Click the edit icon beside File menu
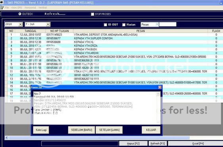Image resolution: width=223 pixels, height=147 pixels. (x=2, y=8)
